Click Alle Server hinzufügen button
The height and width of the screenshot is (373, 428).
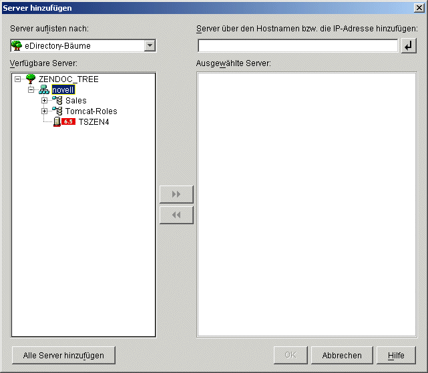click(x=63, y=355)
